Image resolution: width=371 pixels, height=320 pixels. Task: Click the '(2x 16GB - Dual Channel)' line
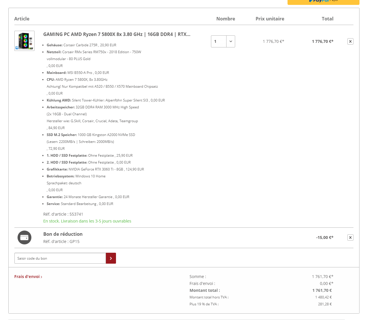[67, 114]
